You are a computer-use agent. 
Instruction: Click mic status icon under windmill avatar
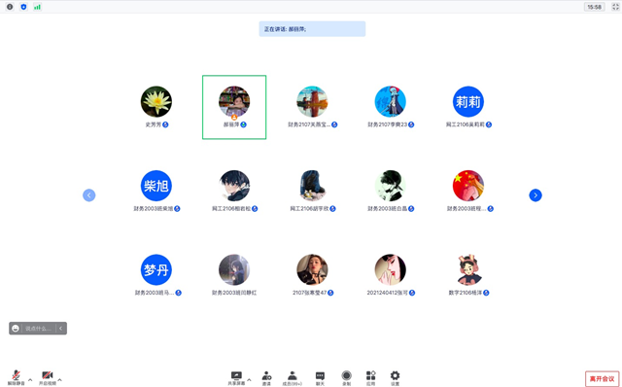point(334,124)
